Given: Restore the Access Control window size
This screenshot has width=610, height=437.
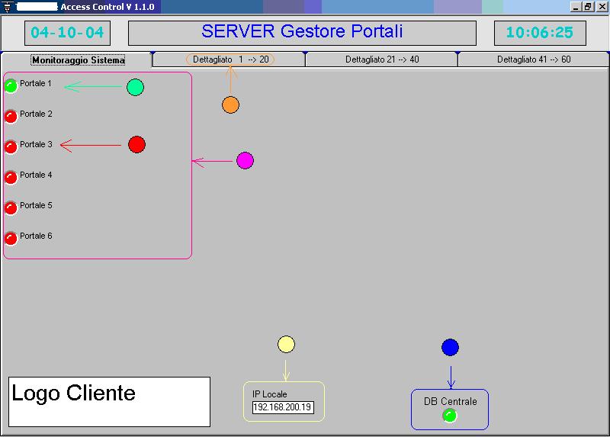Looking at the screenshot, I should pyautogui.click(x=588, y=7).
